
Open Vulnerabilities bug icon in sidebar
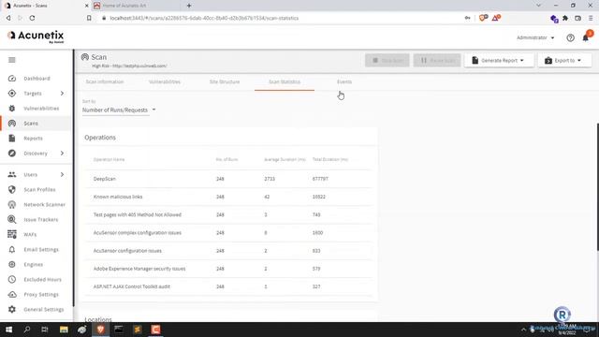(12, 109)
